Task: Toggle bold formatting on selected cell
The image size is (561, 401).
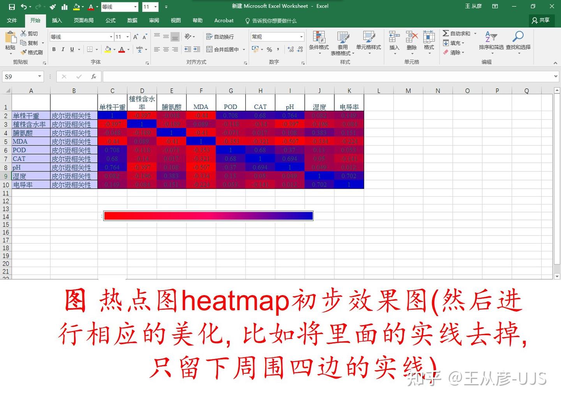Action: tap(54, 49)
